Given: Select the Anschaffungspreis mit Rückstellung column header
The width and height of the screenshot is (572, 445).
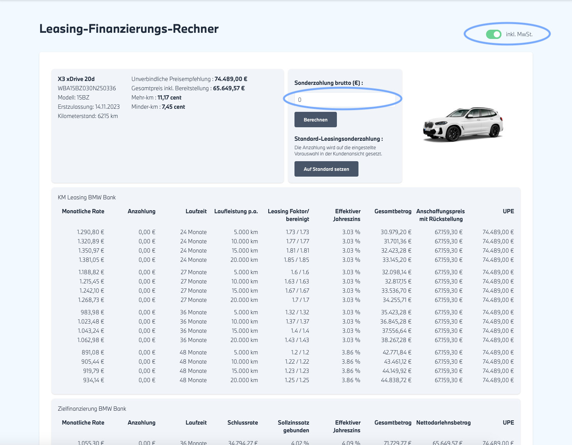Looking at the screenshot, I should 440,215.
